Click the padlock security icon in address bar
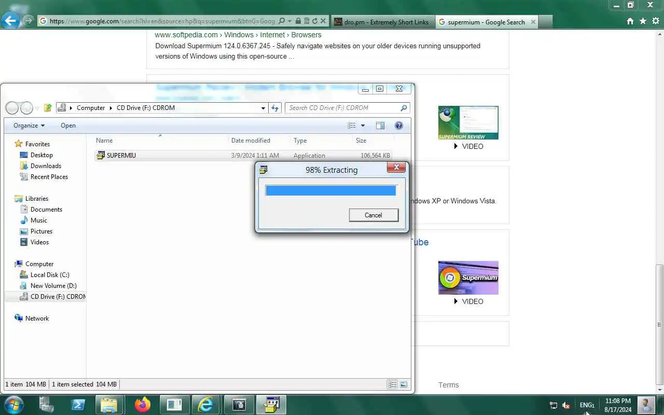Viewport: 664px width, 415px height. (x=298, y=21)
